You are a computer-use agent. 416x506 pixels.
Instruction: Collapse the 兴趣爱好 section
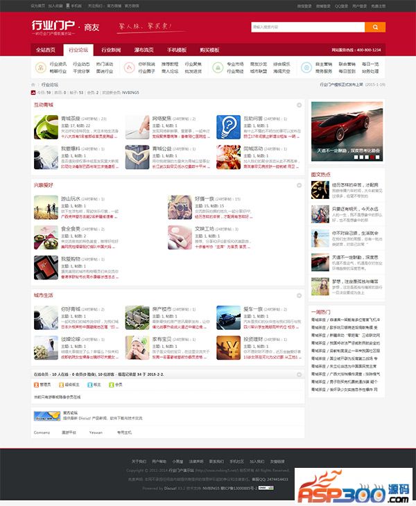(x=299, y=185)
